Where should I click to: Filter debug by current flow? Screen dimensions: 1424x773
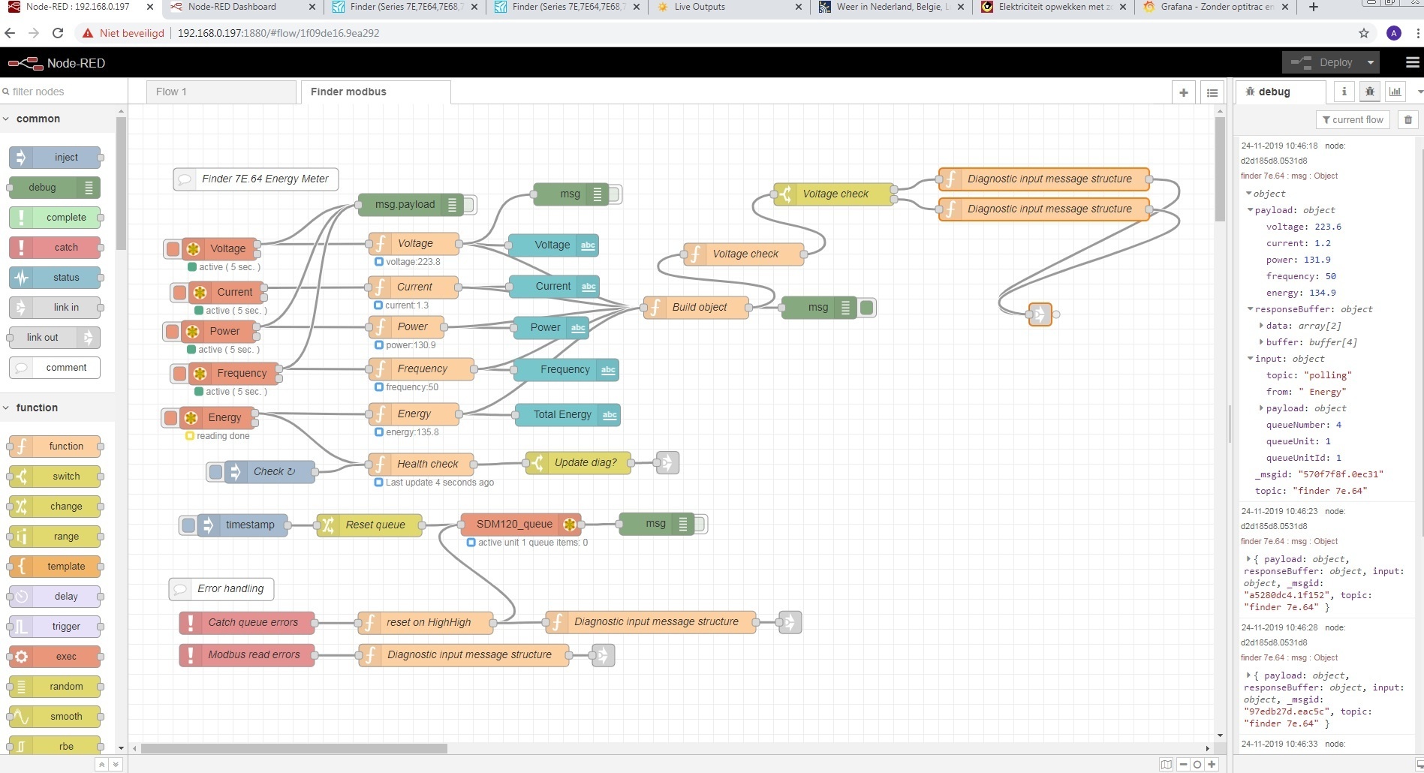pyautogui.click(x=1353, y=120)
